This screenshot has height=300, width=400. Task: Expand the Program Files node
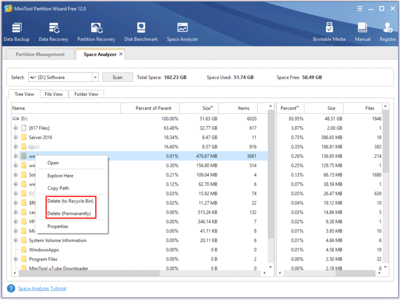pos(16,259)
